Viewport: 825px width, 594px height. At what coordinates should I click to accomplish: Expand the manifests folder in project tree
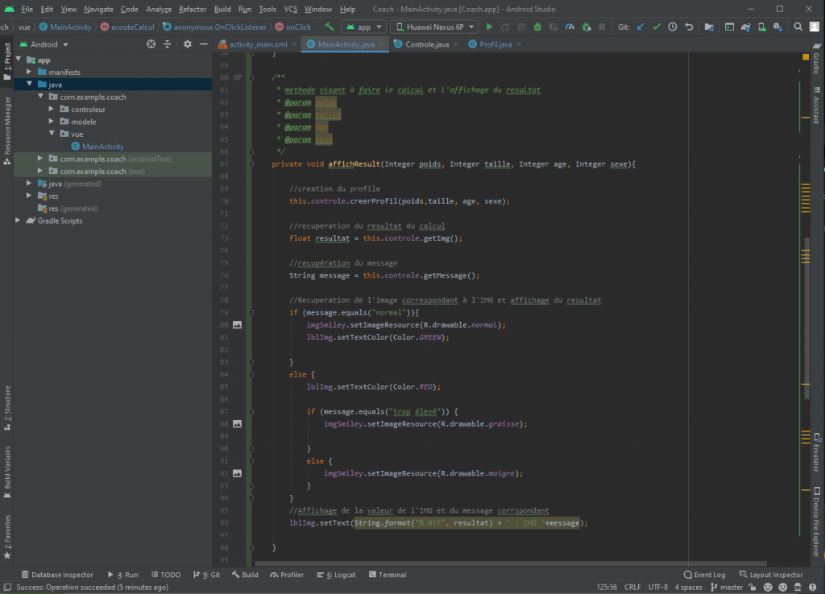[x=29, y=72]
